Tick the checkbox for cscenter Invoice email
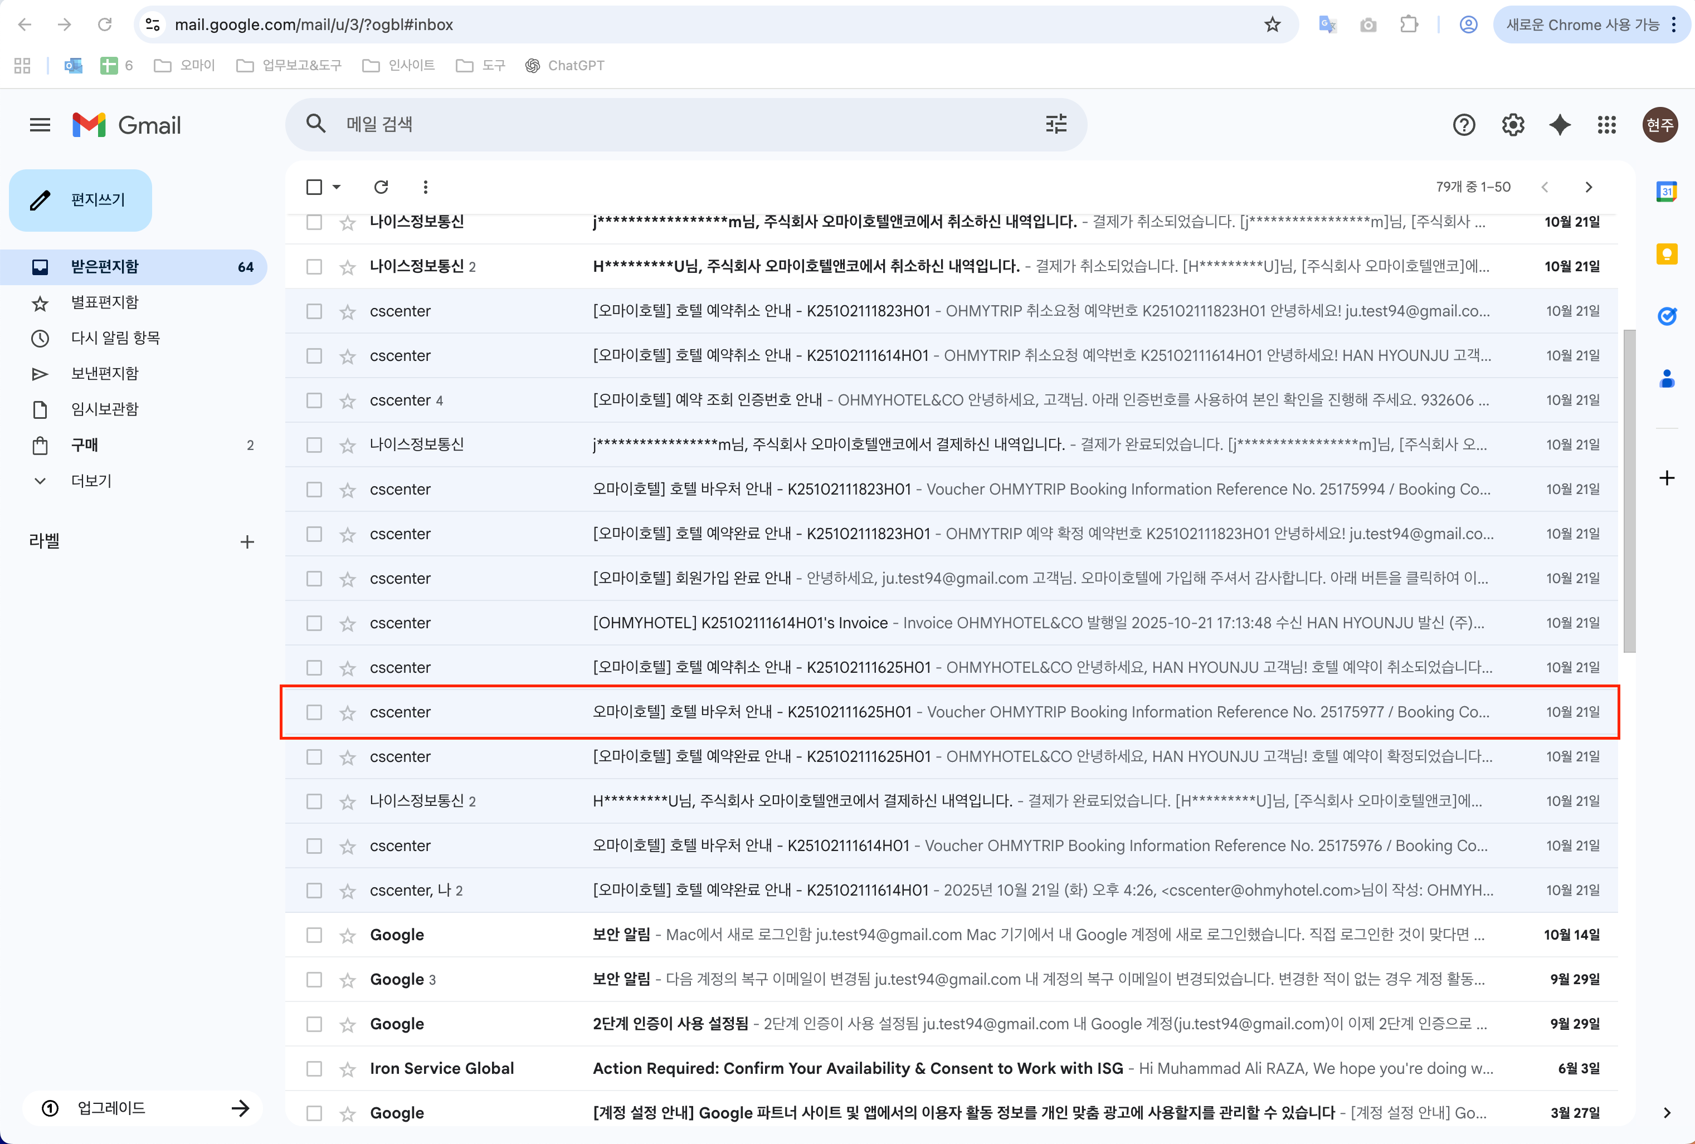This screenshot has height=1144, width=1695. [314, 623]
